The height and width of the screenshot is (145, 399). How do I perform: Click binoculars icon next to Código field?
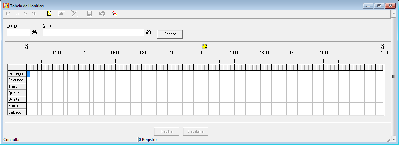pos(34,32)
